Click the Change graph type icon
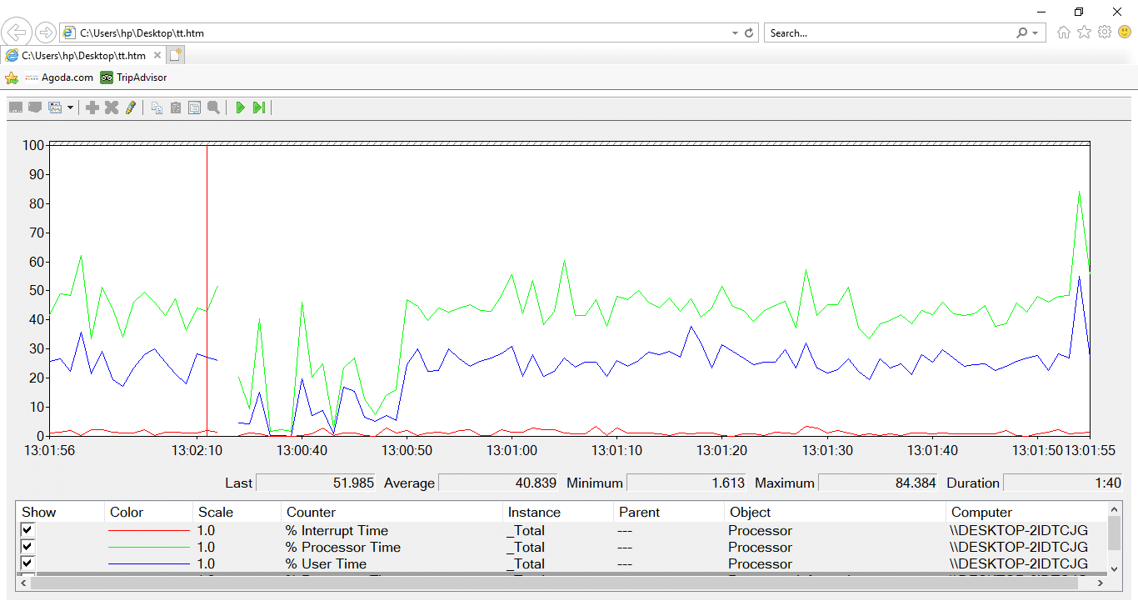Viewport: 1138px width, 606px height. [x=55, y=108]
